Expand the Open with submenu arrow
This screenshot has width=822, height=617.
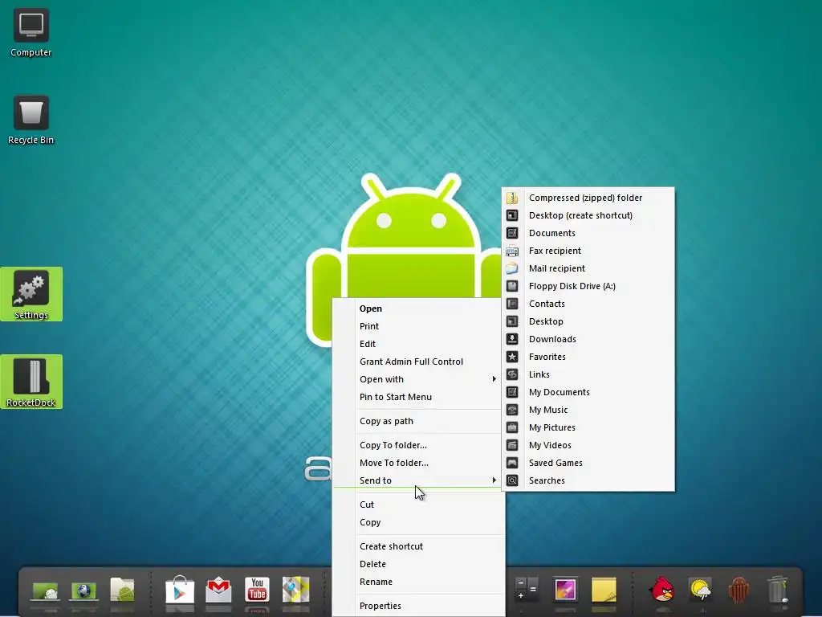tap(494, 379)
